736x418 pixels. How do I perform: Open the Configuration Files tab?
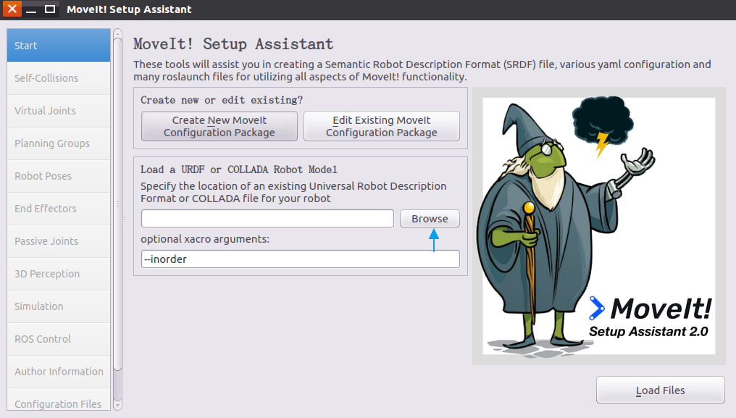coord(59,400)
